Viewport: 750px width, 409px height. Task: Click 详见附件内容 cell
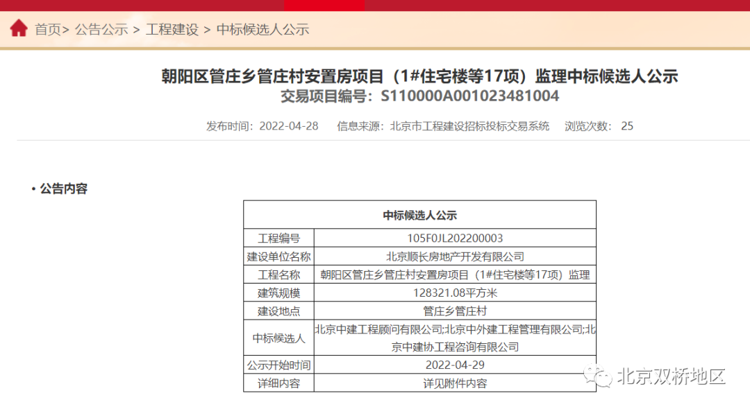(455, 383)
